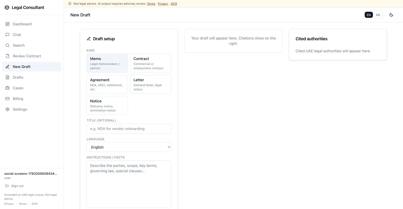403x209 pixels.
Task: Click the Search magnifier icon in sidebar
Action: [x=7, y=45]
